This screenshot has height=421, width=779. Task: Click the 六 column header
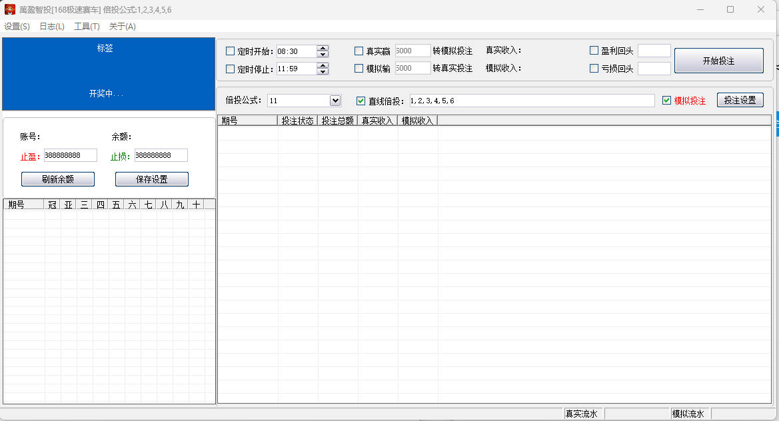pos(132,204)
